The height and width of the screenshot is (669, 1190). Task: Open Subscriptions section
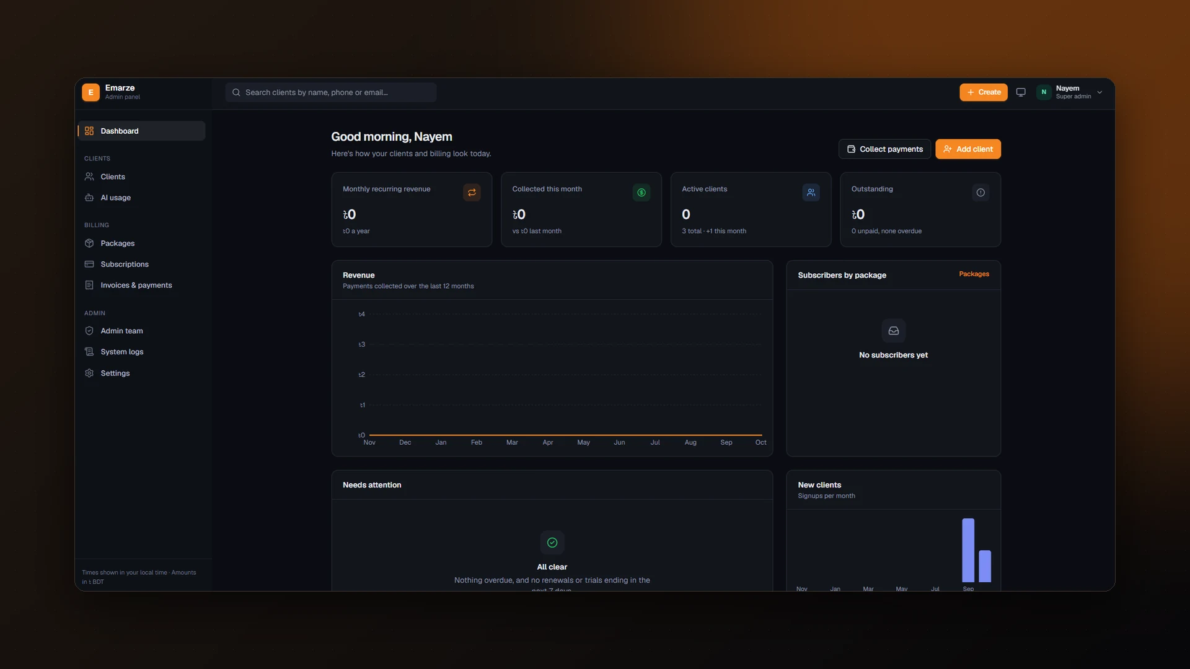[141, 265]
